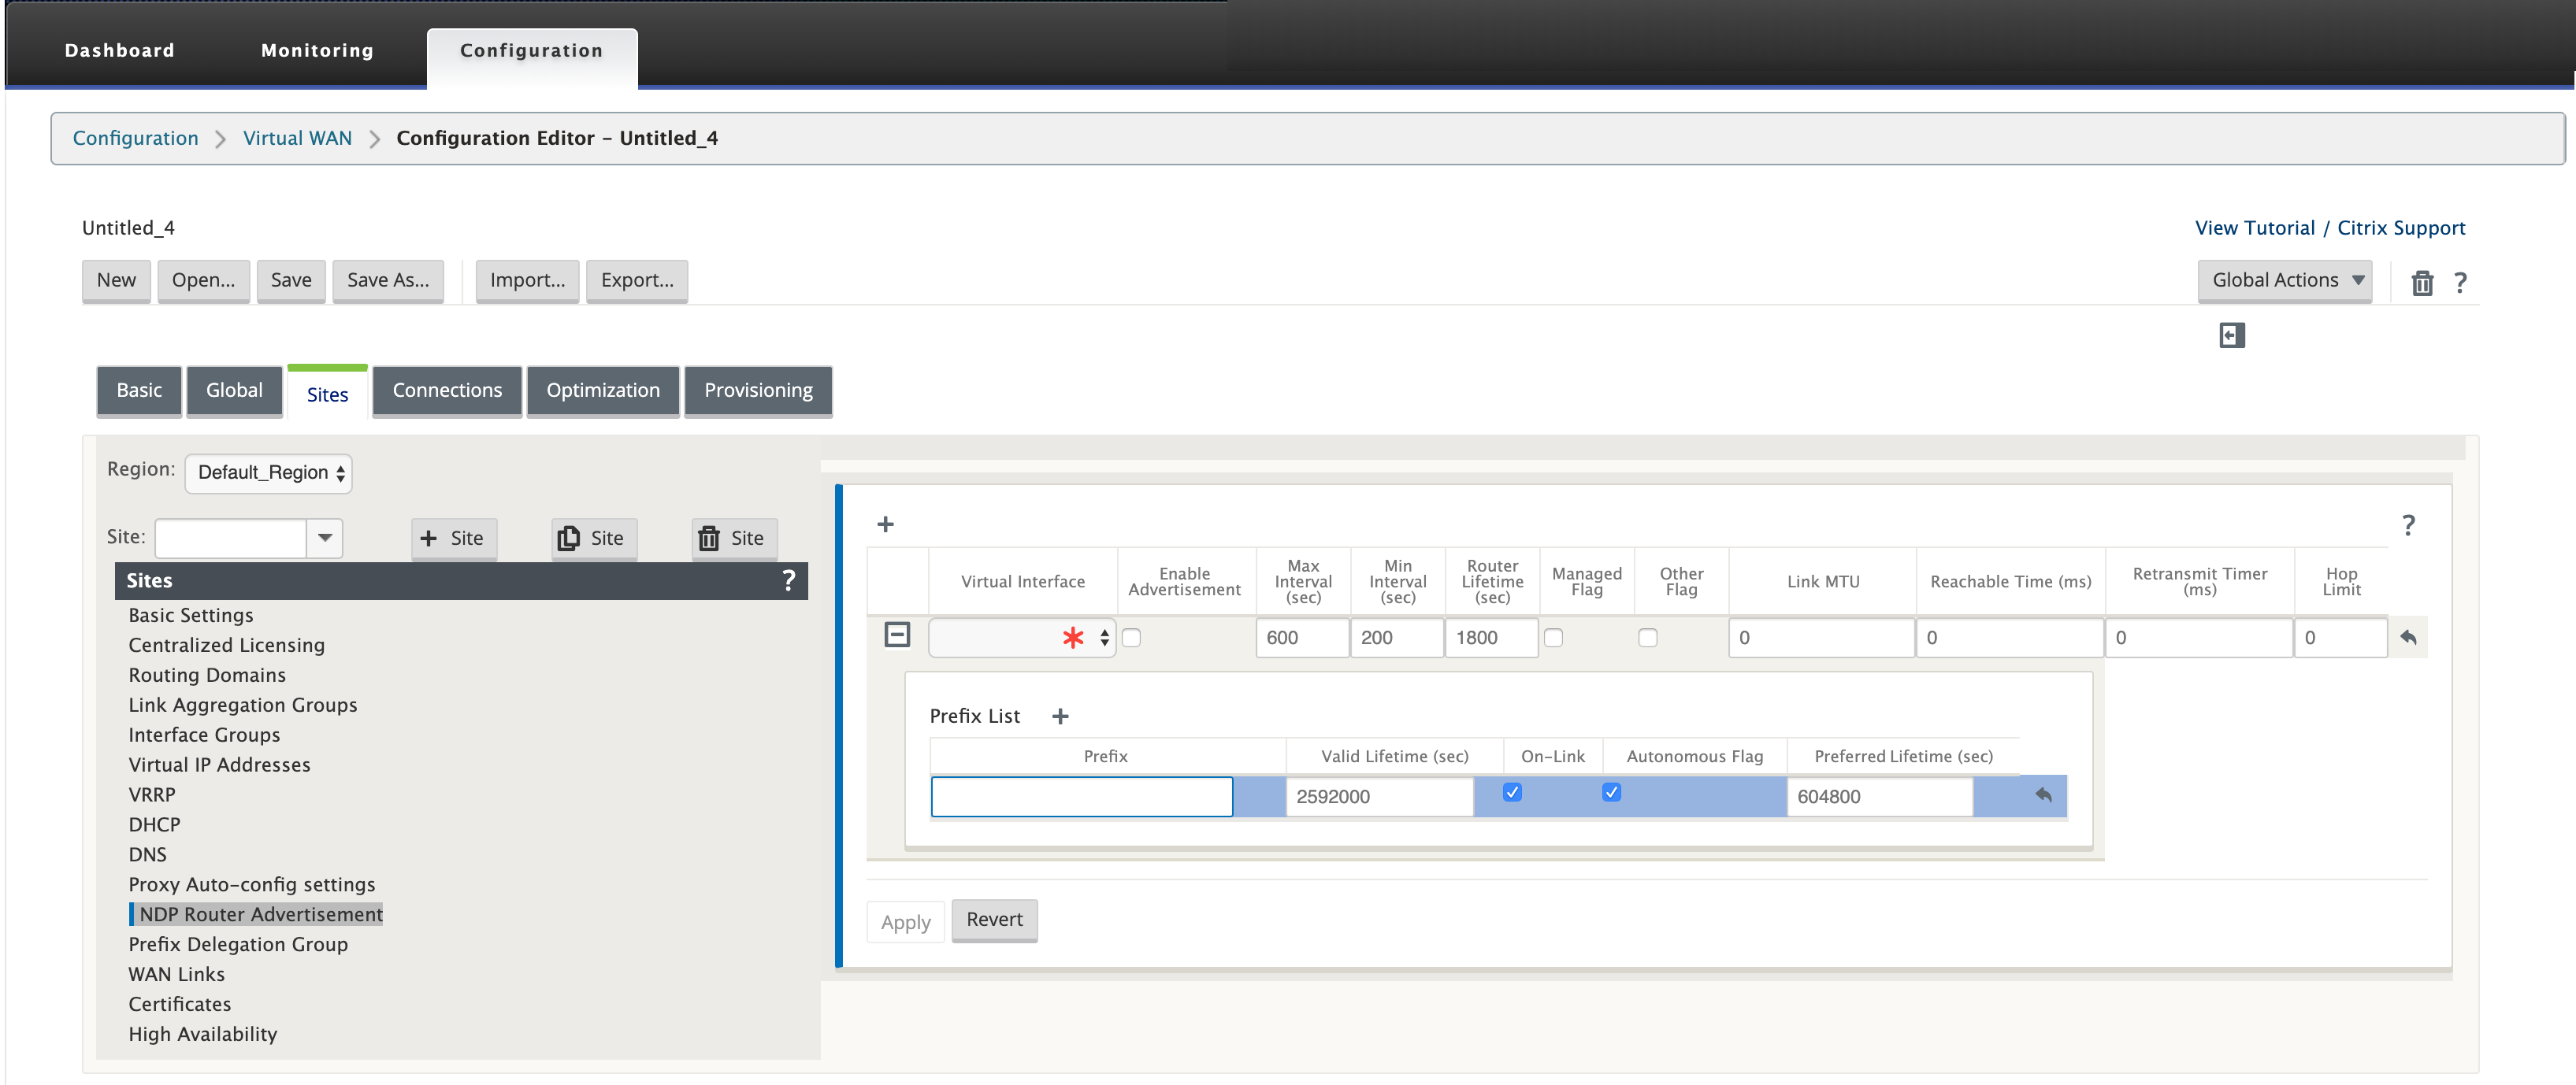The height and width of the screenshot is (1085, 2576).
Task: Uncheck the On-Link prefix checkbox
Action: pyautogui.click(x=1512, y=792)
